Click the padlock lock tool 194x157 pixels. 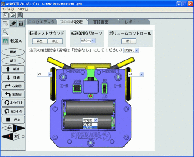21,23
